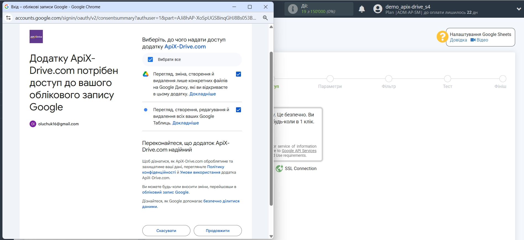Open the Відео link in the help box
524x240 pixels.
tap(482, 40)
